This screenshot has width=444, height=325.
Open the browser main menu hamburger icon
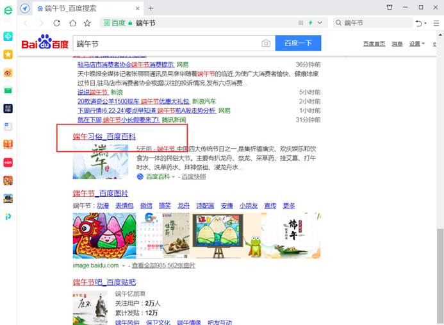[x=437, y=23]
